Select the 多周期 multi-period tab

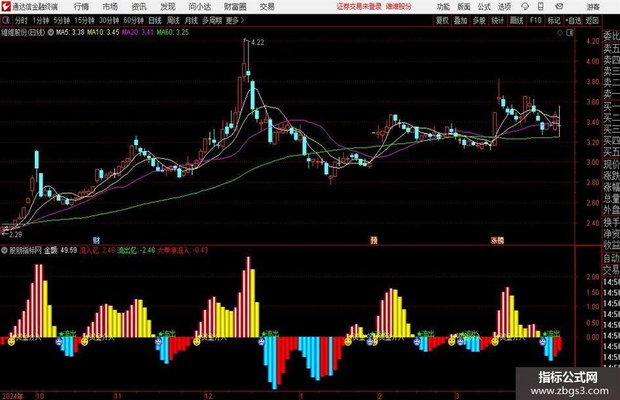click(212, 20)
